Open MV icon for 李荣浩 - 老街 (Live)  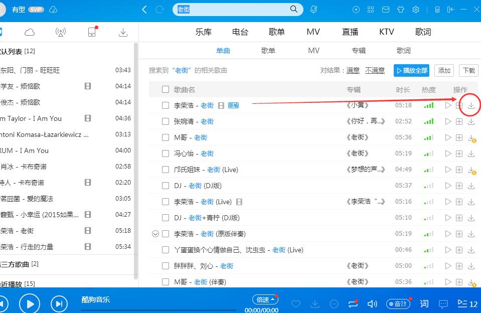tap(239, 202)
